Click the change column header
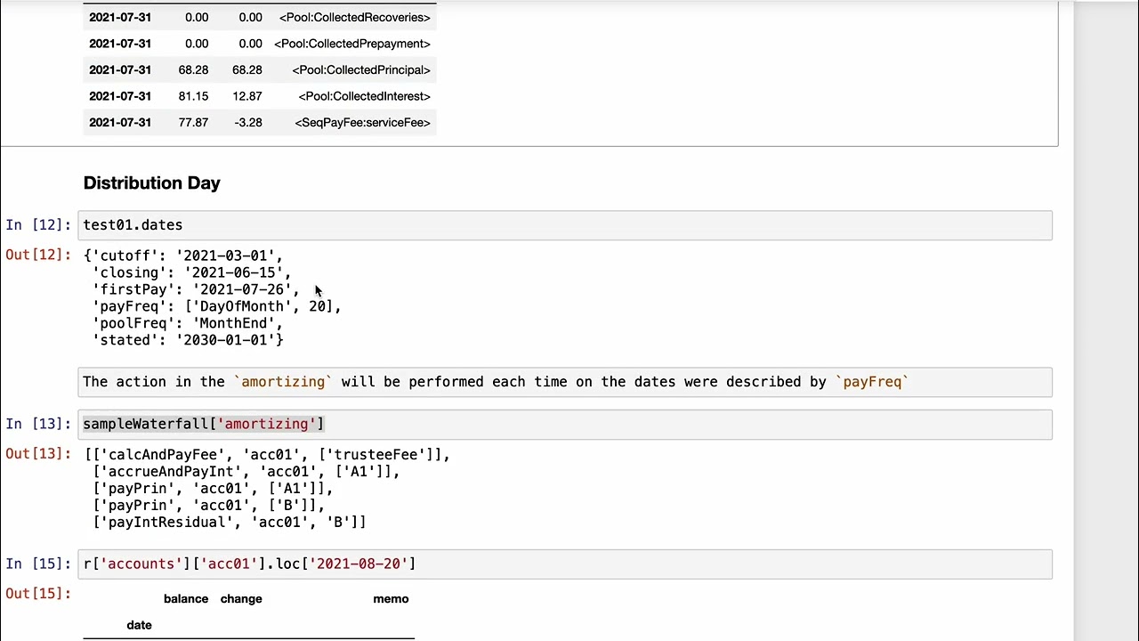 click(241, 598)
